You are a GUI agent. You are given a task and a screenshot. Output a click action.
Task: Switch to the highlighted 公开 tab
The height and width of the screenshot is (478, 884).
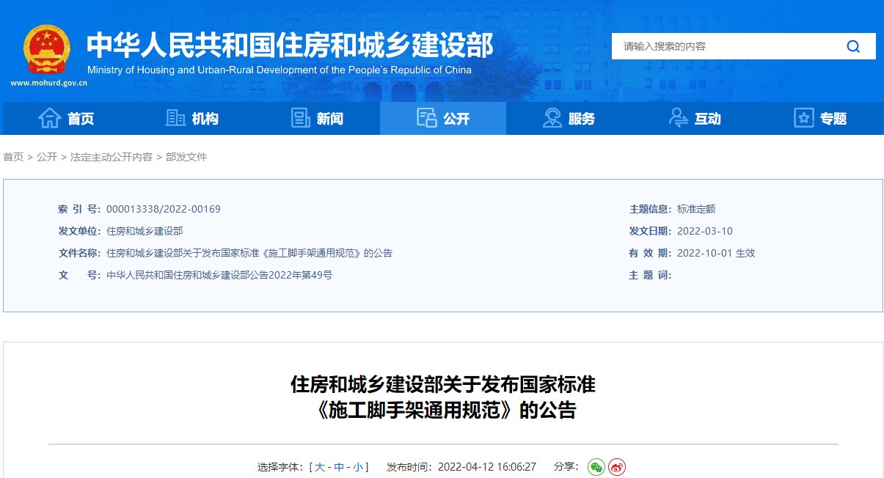point(442,118)
